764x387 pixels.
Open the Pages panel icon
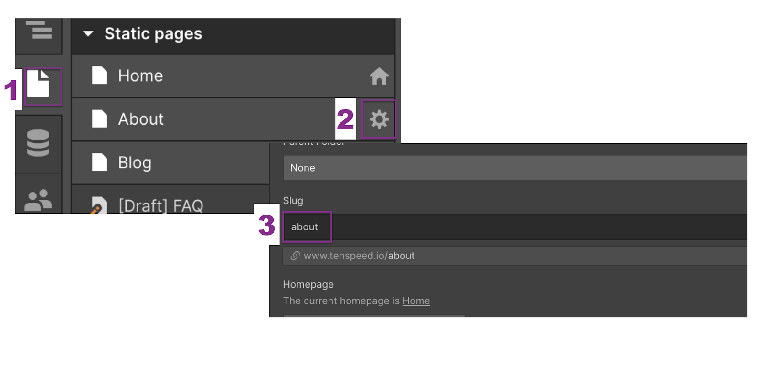tap(38, 84)
